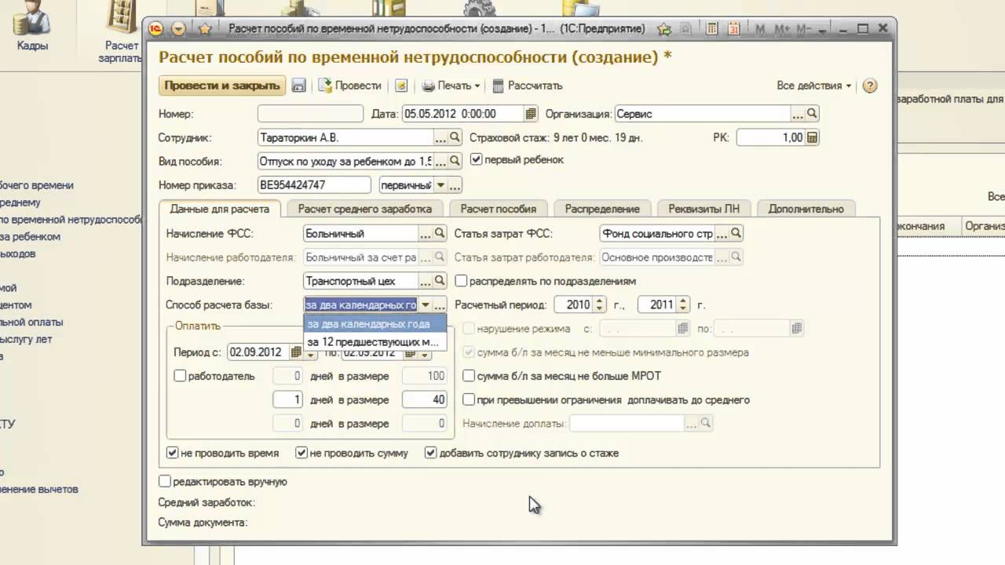Click the magnifier next to Вид пособия
This screenshot has width=1005, height=565.
pos(455,161)
